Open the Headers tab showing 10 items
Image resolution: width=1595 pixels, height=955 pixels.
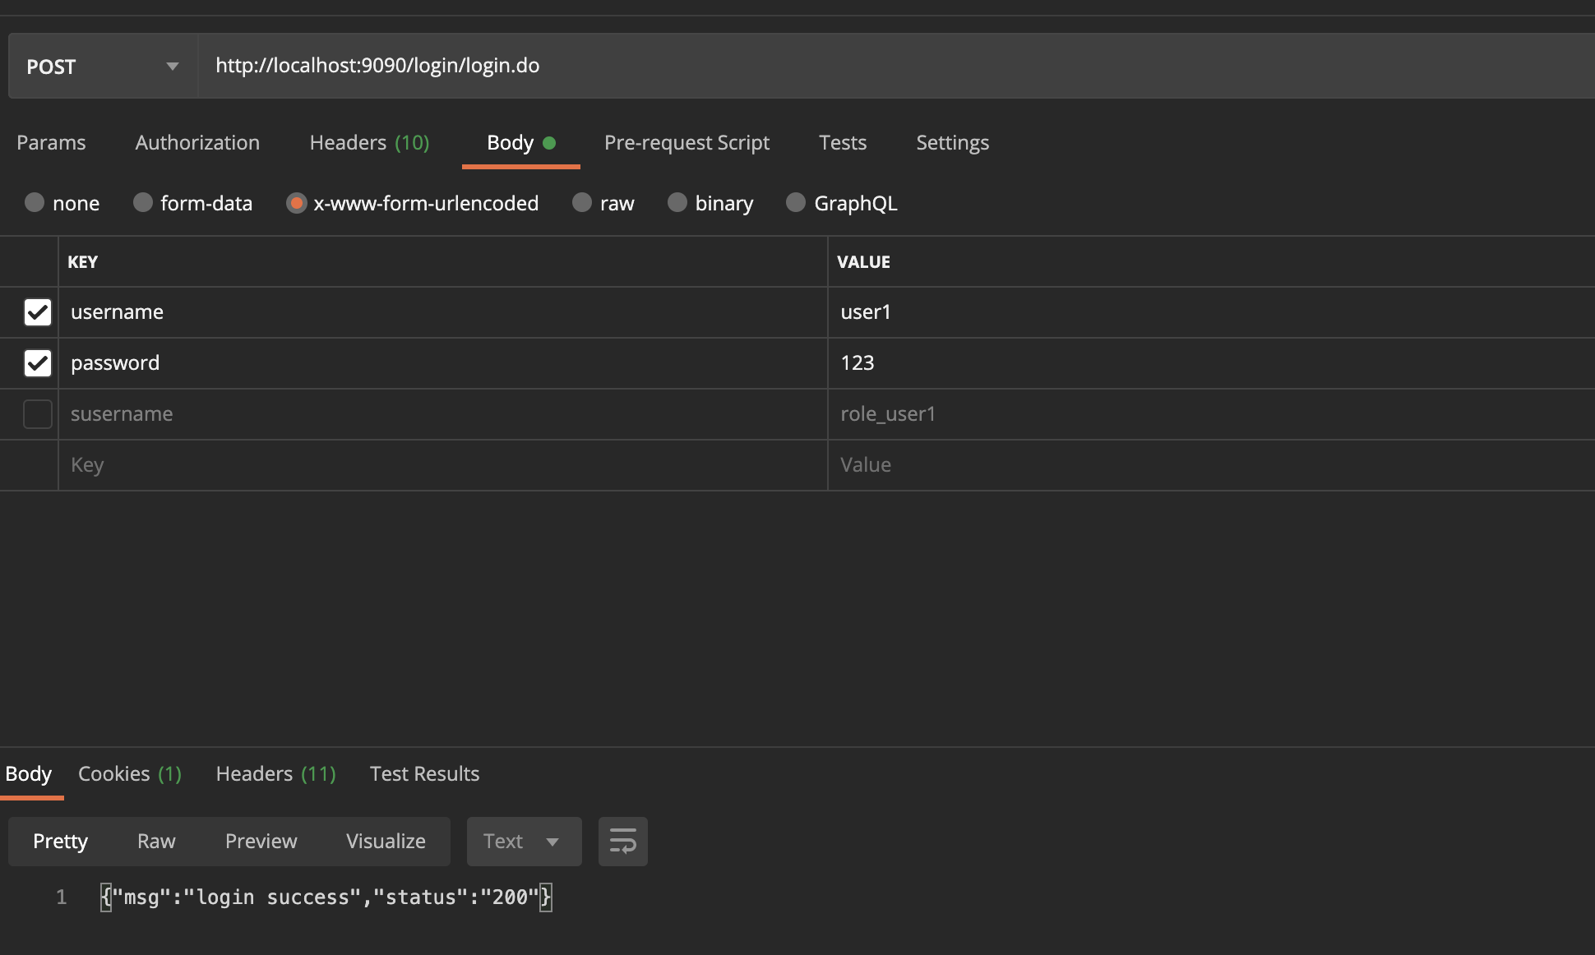click(x=368, y=142)
